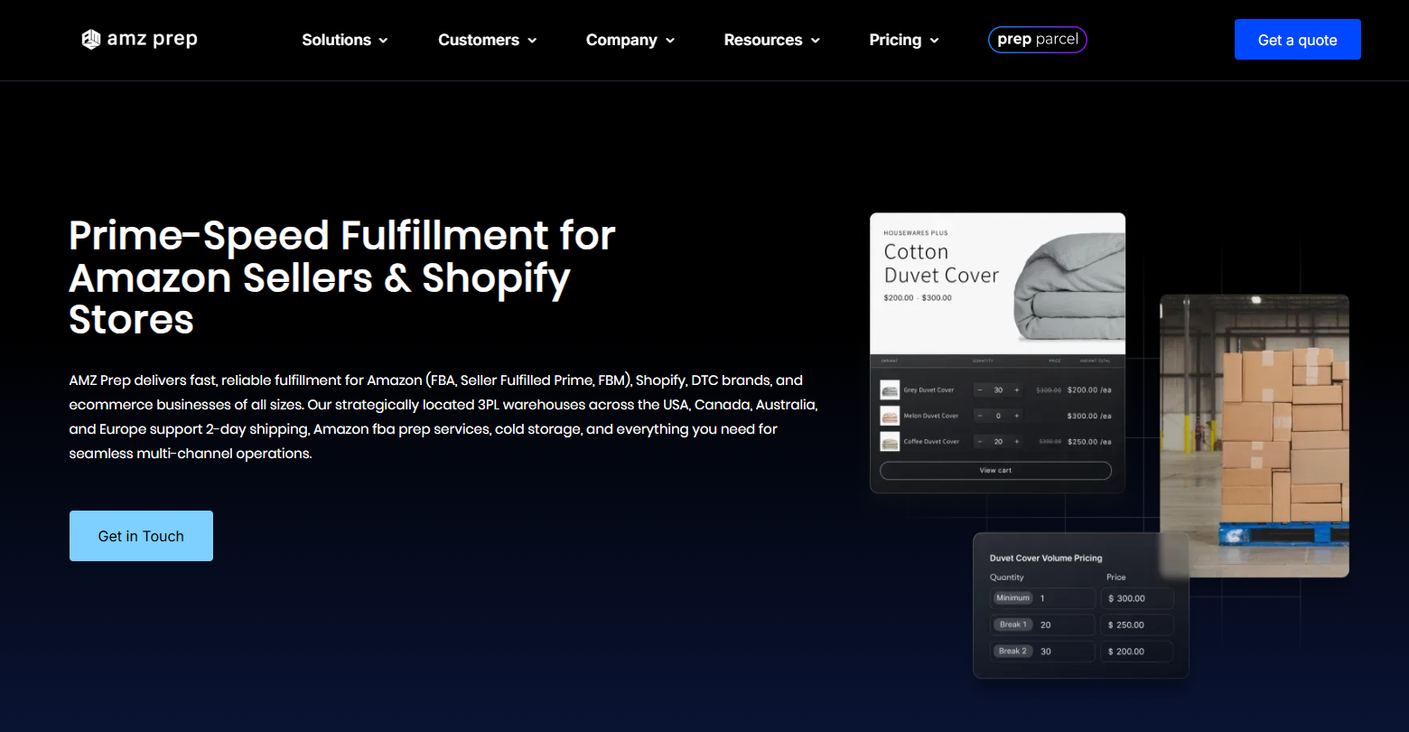Decrease Coffee Duvet Cover quantity with minus
1409x732 pixels.
[980, 442]
